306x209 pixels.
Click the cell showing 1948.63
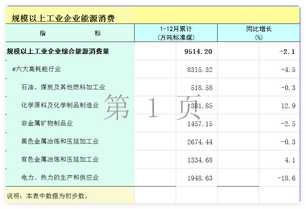click(x=200, y=178)
